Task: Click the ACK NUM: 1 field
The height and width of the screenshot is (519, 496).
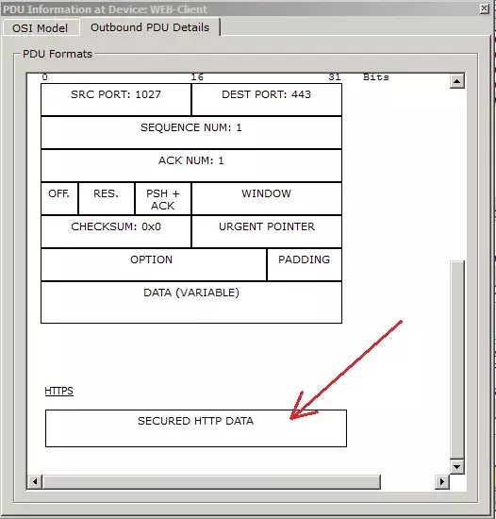Action: coord(191,165)
